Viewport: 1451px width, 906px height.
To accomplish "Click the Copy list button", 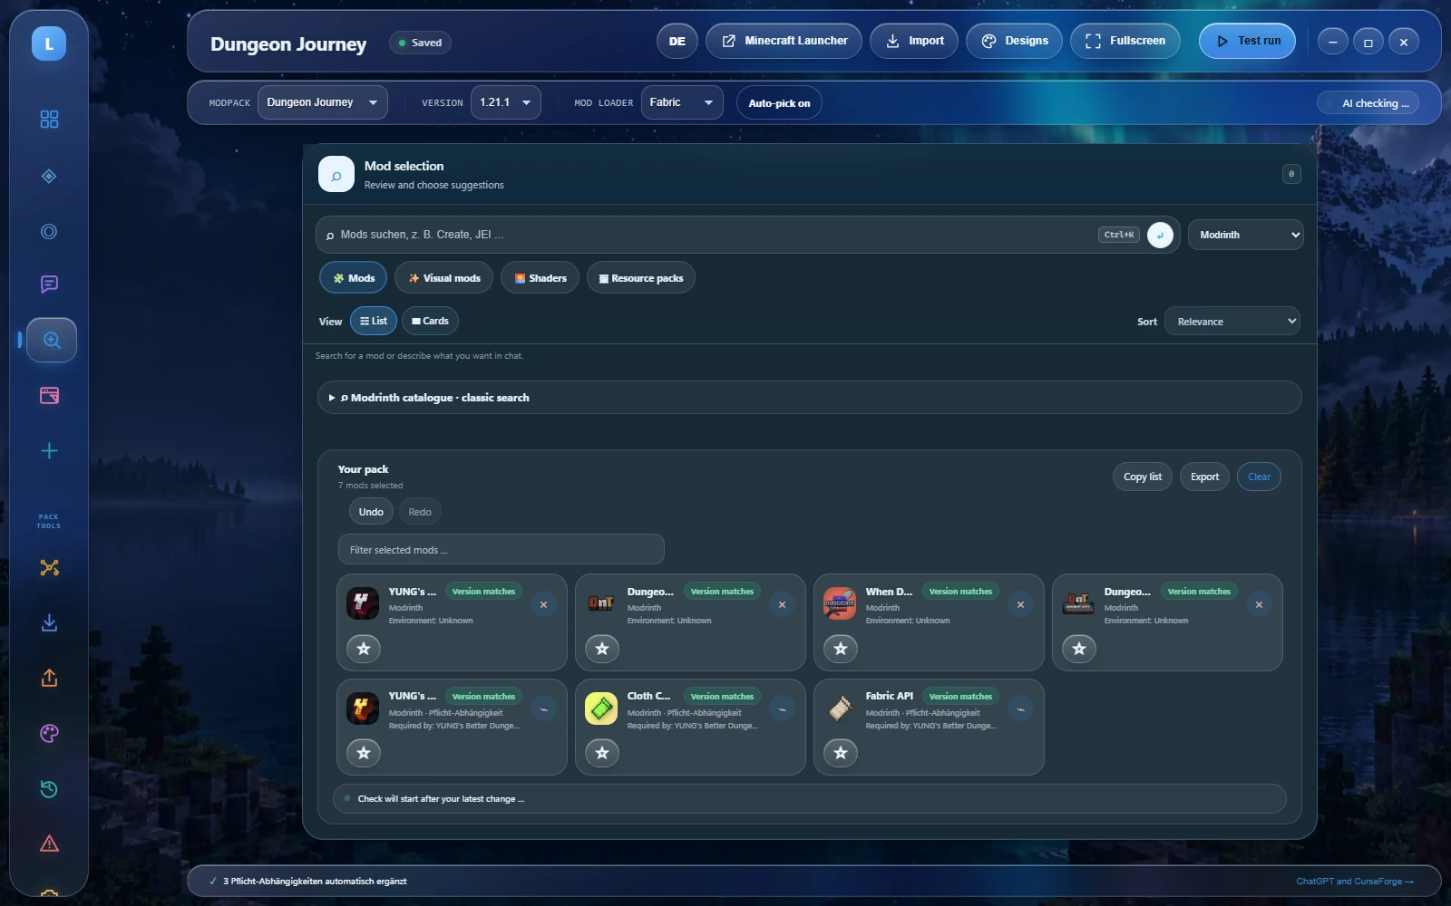I will tap(1143, 477).
